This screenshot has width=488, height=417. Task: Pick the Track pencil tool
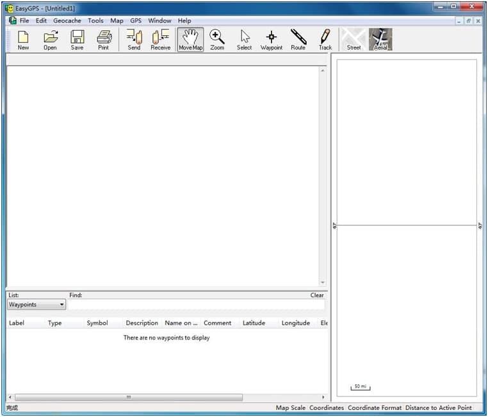[x=325, y=40]
